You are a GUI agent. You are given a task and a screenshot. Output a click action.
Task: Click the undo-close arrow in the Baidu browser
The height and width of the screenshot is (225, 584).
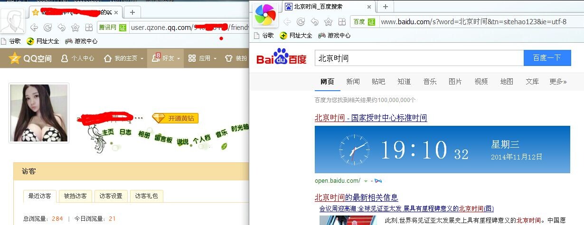314,22
